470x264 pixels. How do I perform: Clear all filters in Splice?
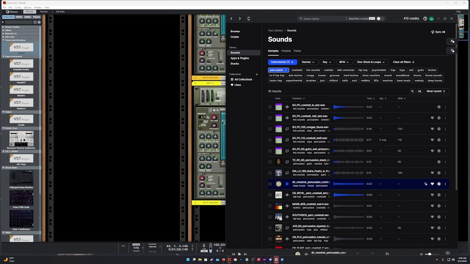click(x=404, y=62)
